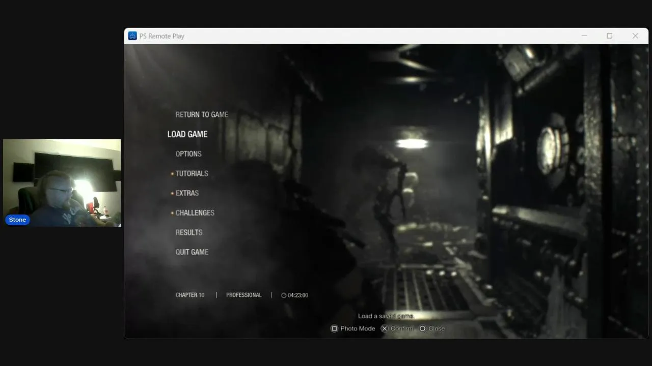652x366 pixels.
Task: Click the X Confirm button icon
Action: [385, 328]
